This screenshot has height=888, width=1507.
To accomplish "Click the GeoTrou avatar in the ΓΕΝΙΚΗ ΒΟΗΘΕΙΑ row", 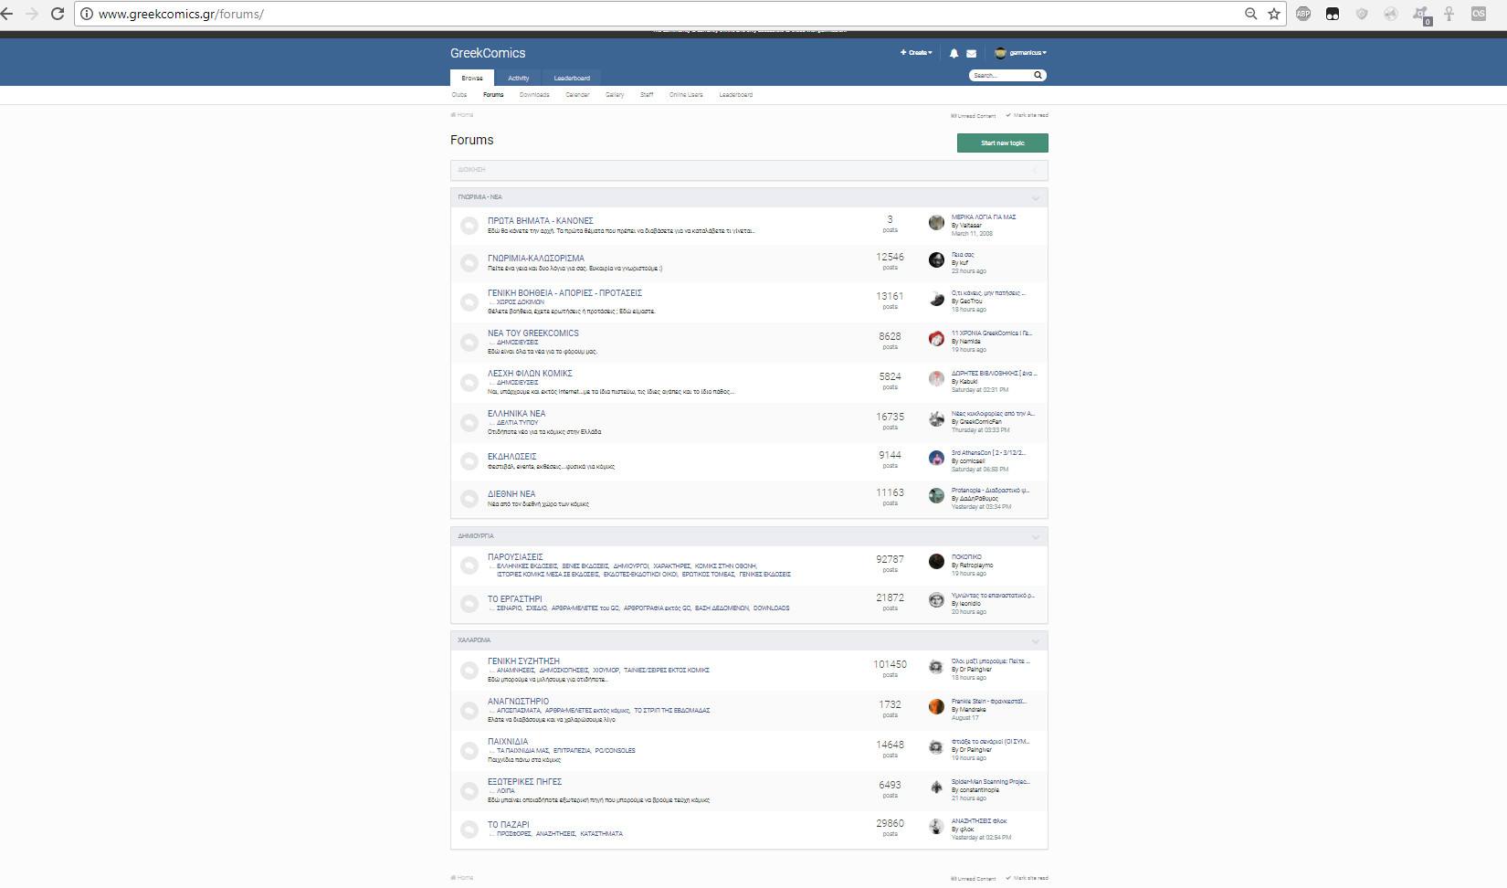I will point(936,299).
